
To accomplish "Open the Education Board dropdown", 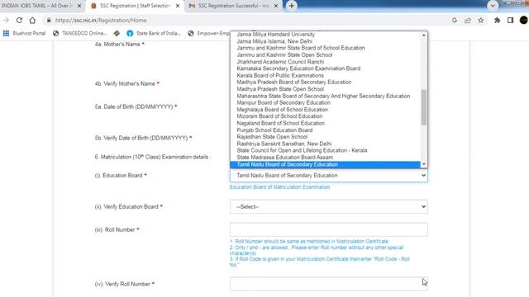I will [x=329, y=176].
